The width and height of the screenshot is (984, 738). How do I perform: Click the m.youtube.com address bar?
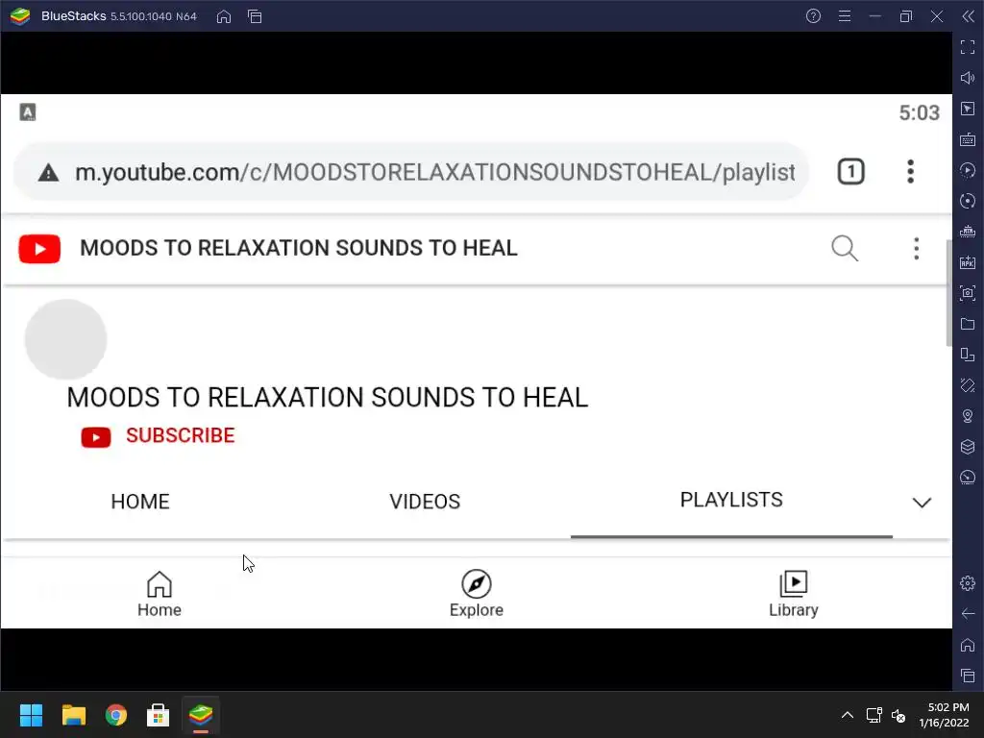point(411,172)
